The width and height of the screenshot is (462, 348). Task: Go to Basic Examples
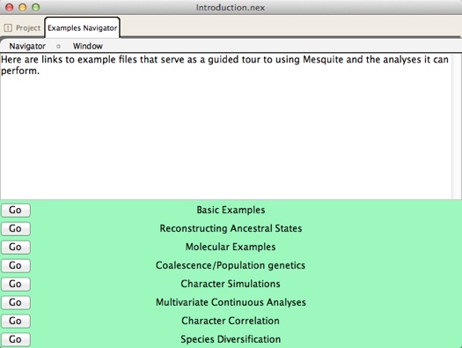pyautogui.click(x=16, y=211)
